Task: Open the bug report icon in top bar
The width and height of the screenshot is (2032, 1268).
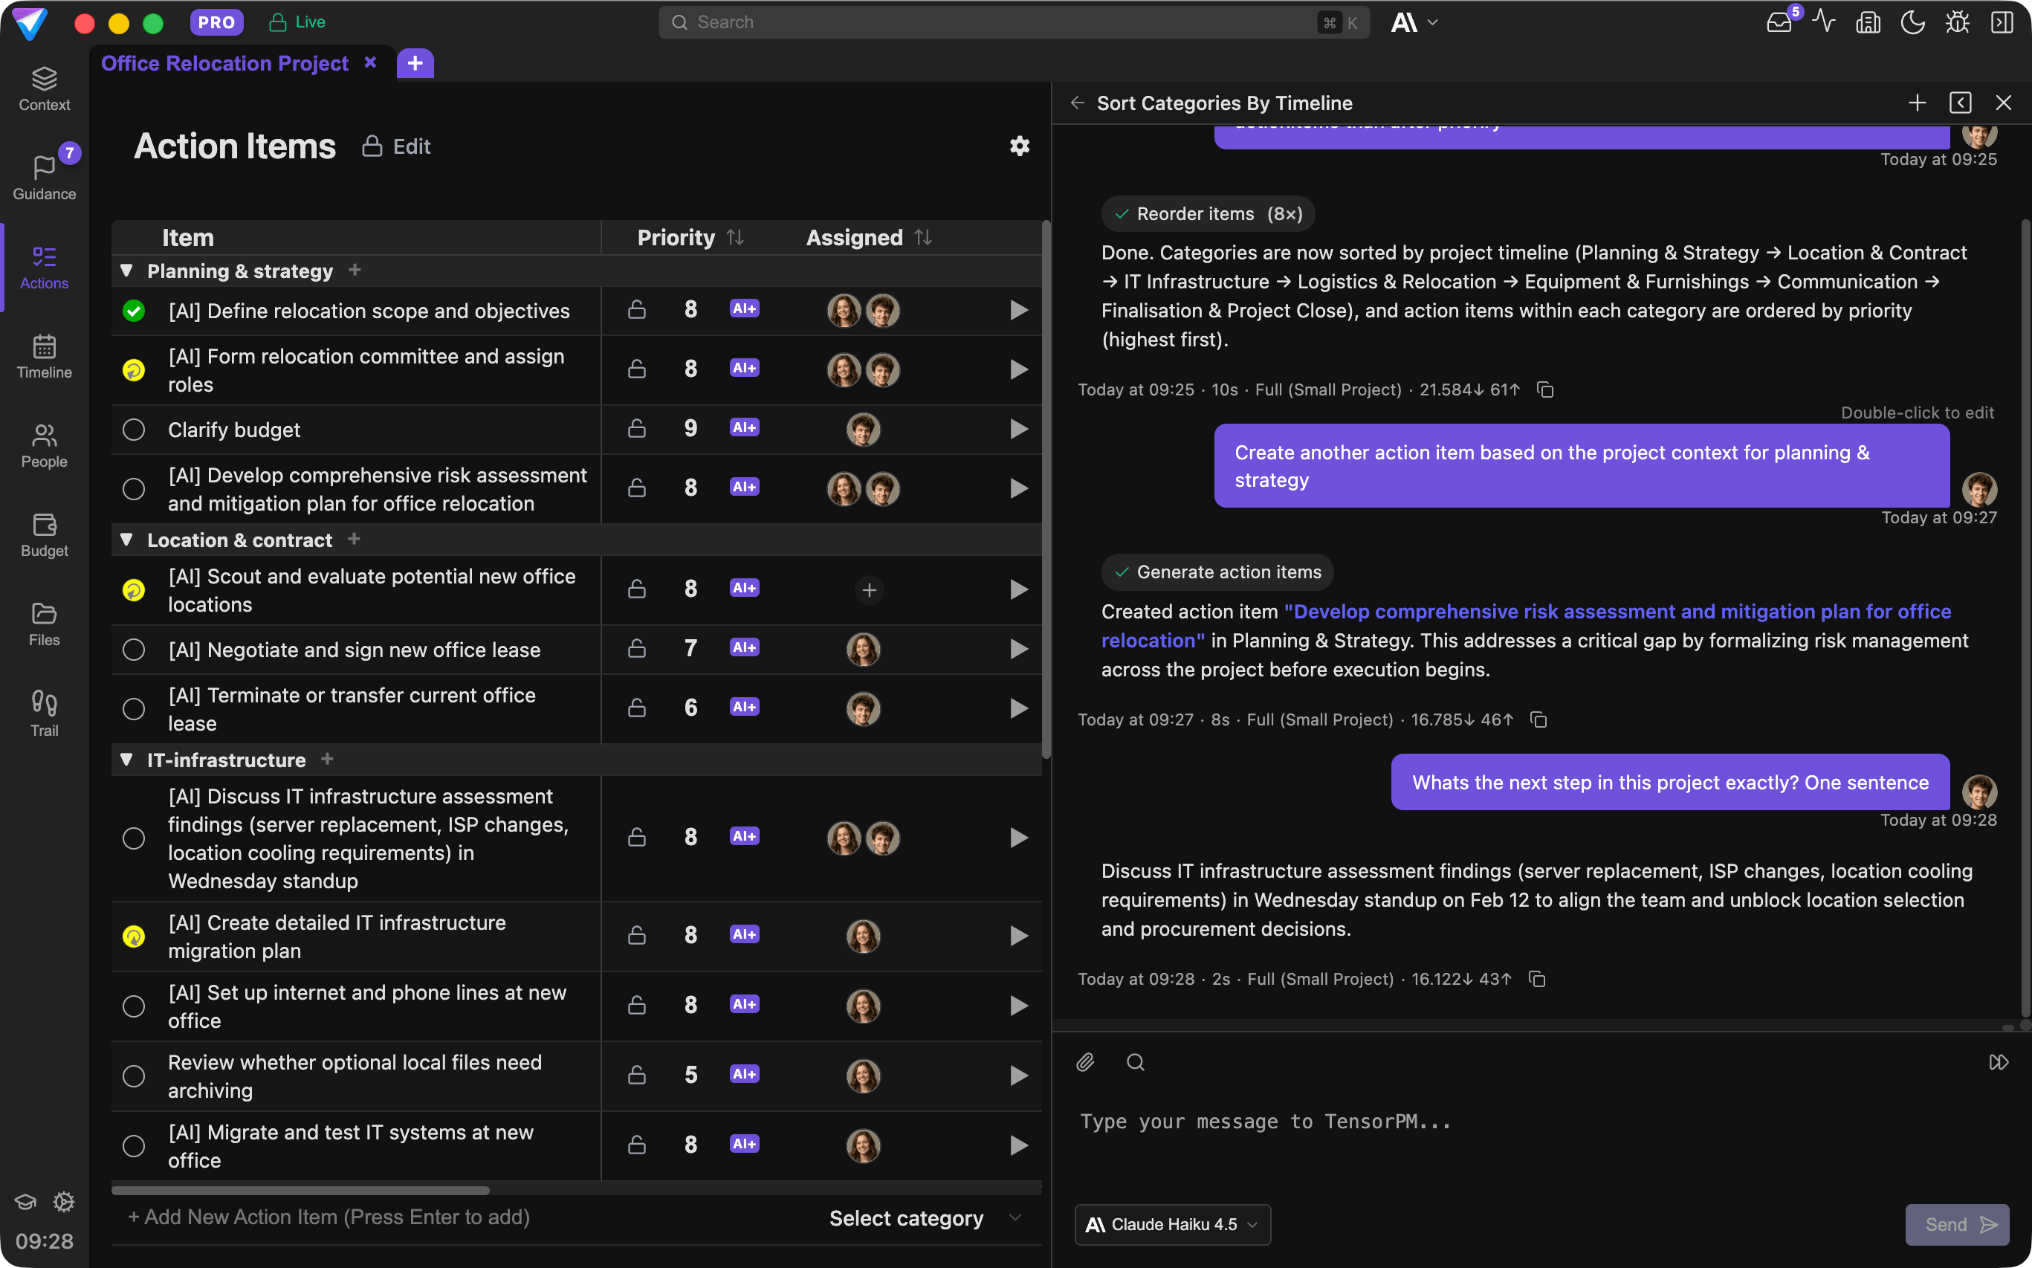Action: pyautogui.click(x=1958, y=22)
